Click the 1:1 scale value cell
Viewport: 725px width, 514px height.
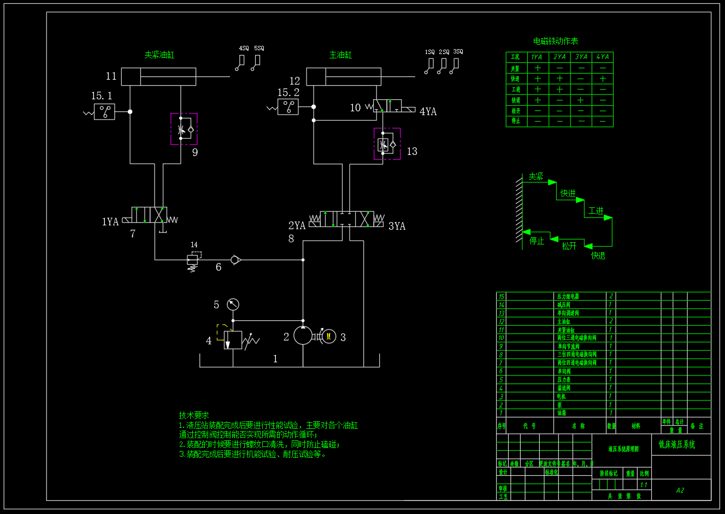644,485
